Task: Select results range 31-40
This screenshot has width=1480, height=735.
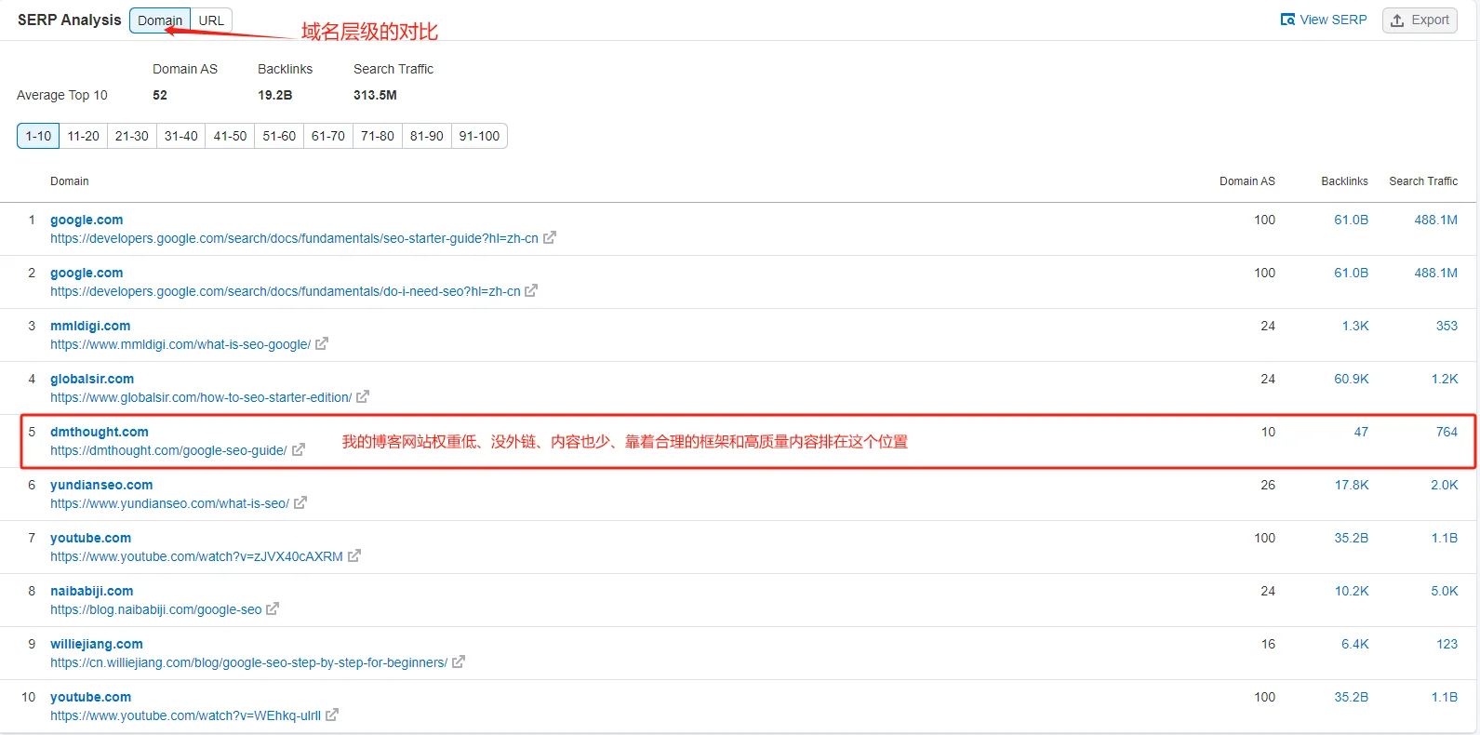Action: (181, 136)
